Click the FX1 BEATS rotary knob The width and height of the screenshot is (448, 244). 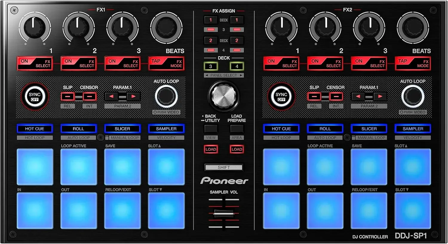pyautogui.click(x=166, y=28)
